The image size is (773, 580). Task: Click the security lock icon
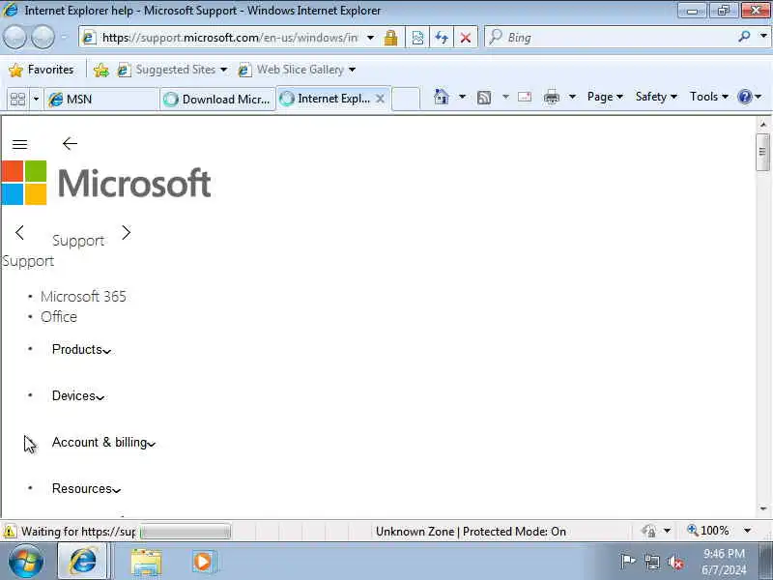(391, 38)
